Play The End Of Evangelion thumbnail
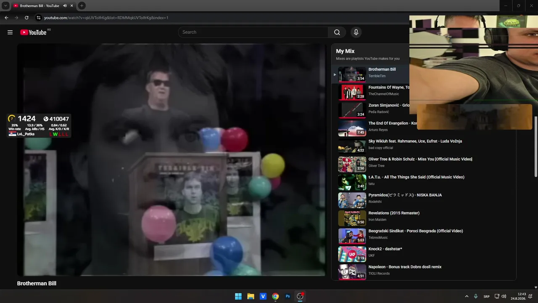538x303 pixels. [x=352, y=128]
